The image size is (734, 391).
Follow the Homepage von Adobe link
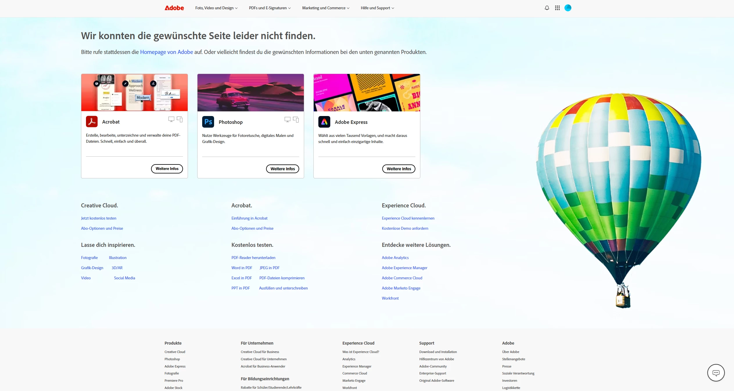point(166,52)
